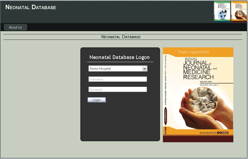Focus the Password input field
The height and width of the screenshot is (159, 248).
[118, 89]
